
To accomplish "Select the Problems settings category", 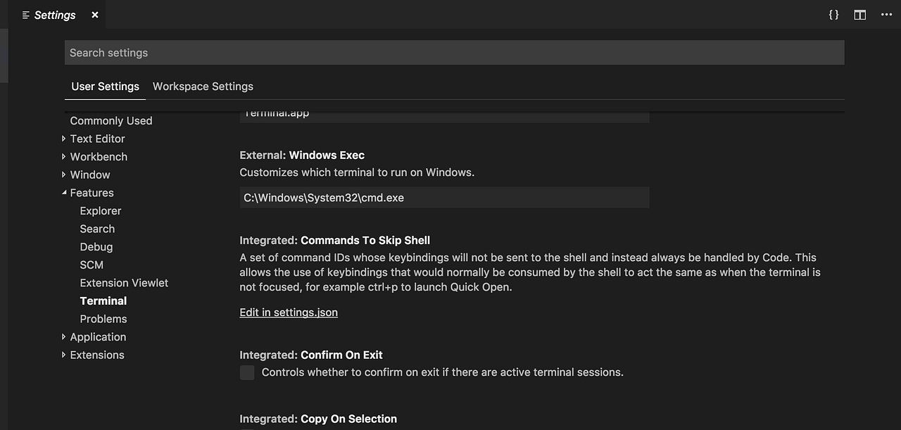I will 103,319.
